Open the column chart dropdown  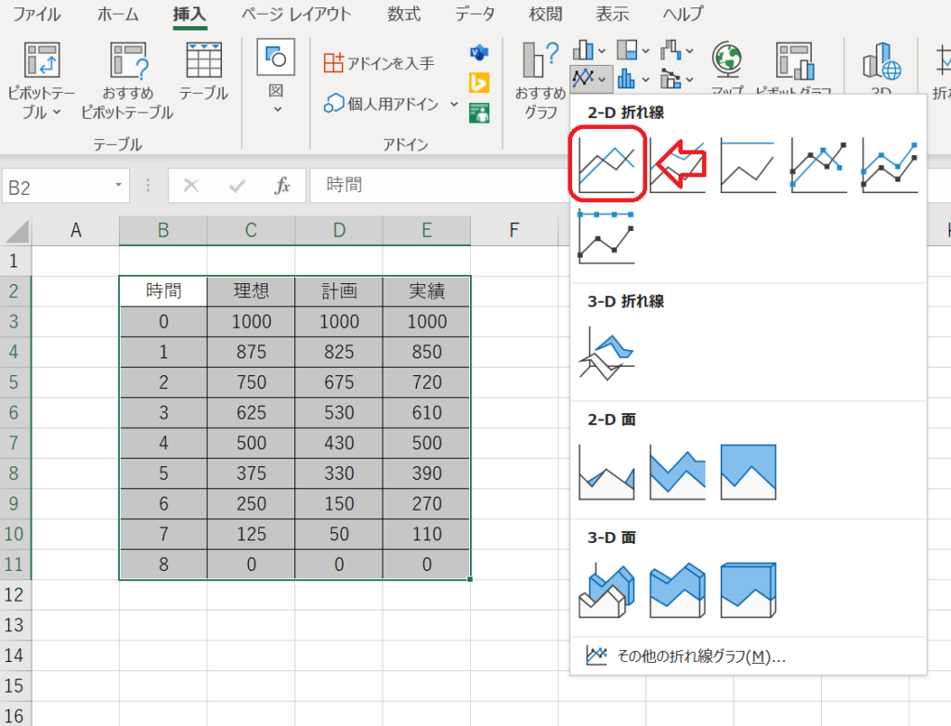click(x=590, y=50)
